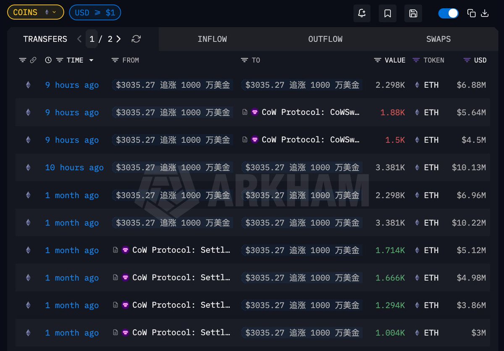Open CoW Protocol: Settl... in 1.666K row
The image size is (504, 351).
pos(181,278)
